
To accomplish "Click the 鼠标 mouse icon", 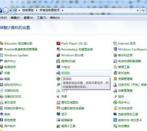I will click(115, 97).
